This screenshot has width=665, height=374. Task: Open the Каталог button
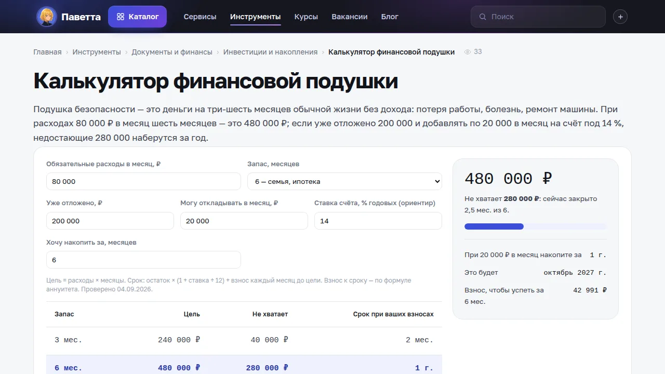pyautogui.click(x=137, y=17)
